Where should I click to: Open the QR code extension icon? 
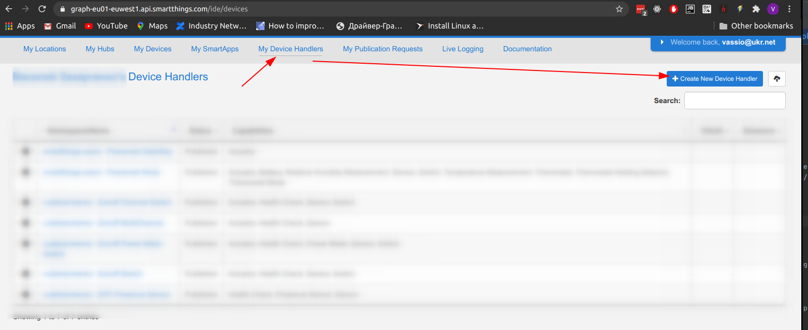coord(707,9)
